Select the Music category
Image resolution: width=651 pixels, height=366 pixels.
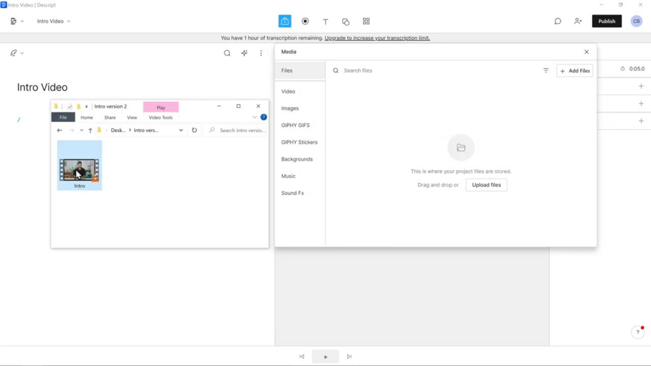click(288, 177)
